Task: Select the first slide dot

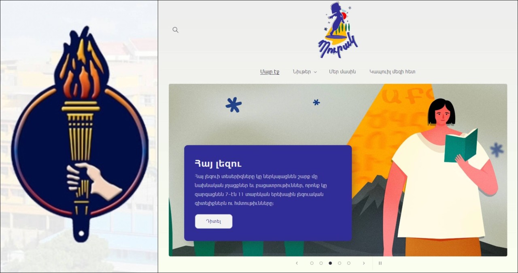Action: click(312, 263)
